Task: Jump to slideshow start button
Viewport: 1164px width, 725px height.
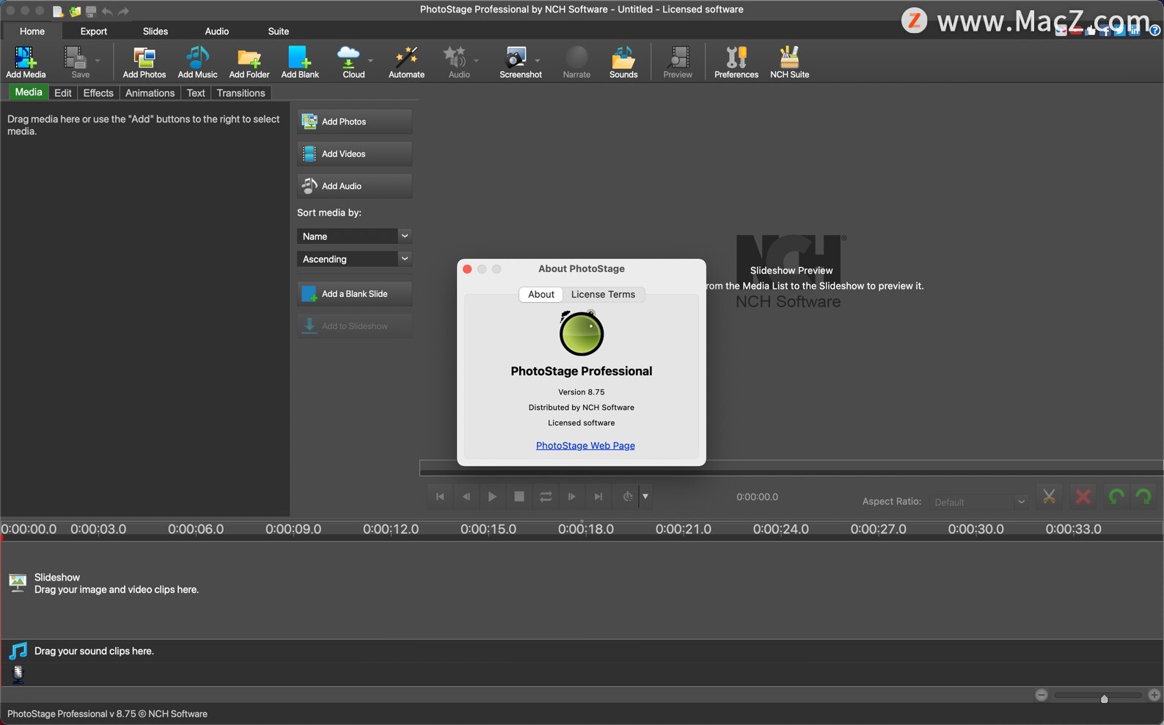Action: [x=439, y=496]
